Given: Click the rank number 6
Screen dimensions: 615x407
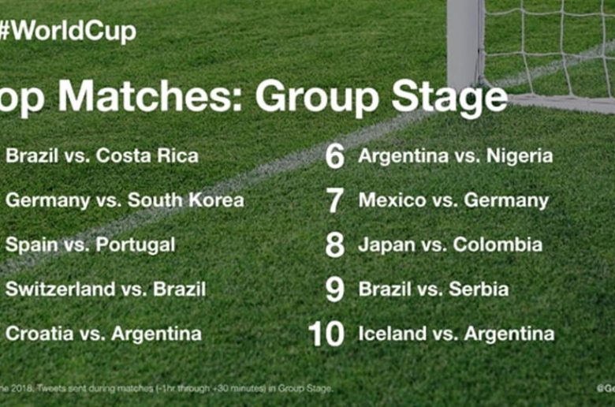Looking at the screenshot, I should 335,156.
